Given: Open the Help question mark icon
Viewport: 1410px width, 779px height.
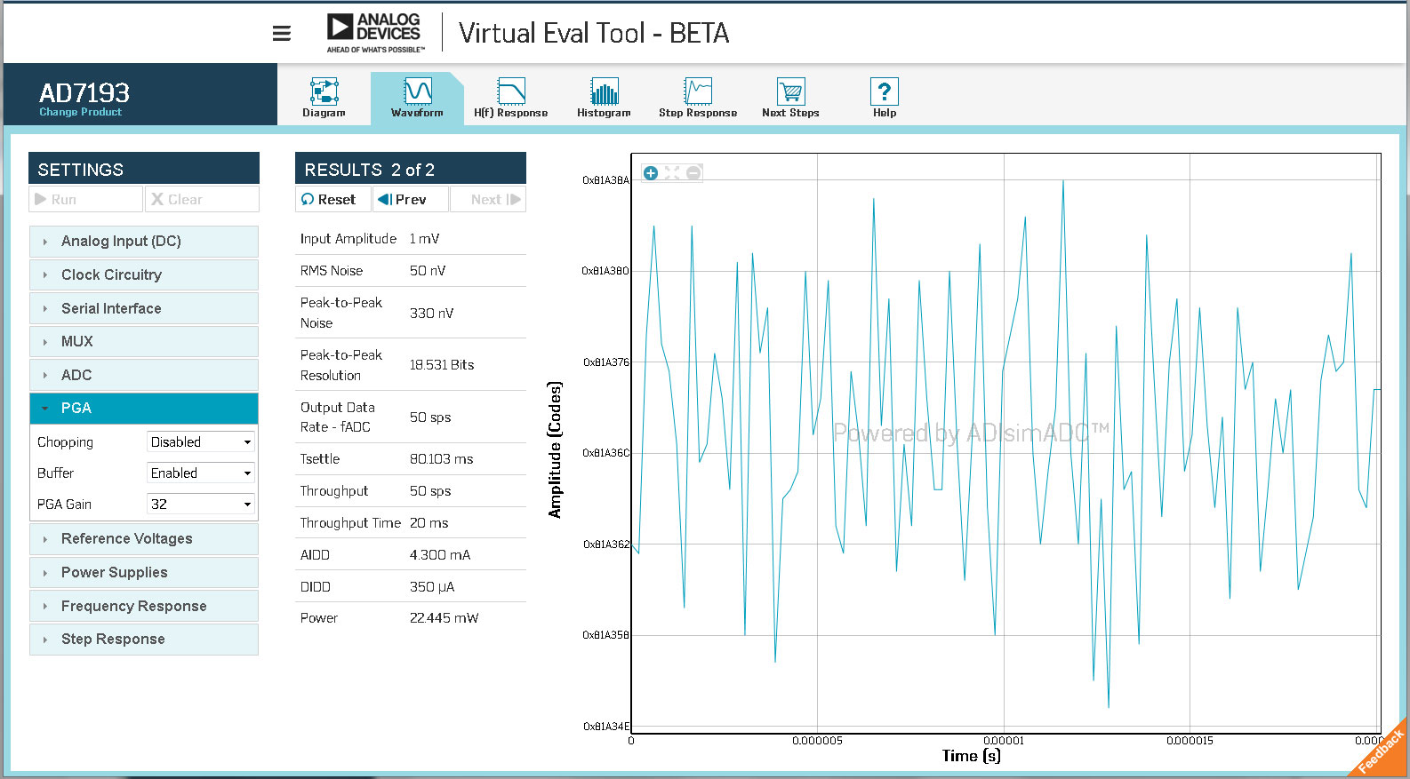Looking at the screenshot, I should tap(884, 91).
